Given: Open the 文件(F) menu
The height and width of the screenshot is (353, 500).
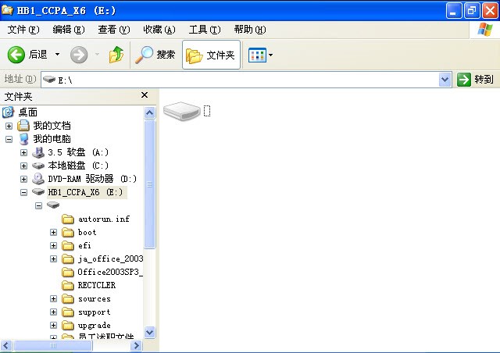Looking at the screenshot, I should [23, 30].
